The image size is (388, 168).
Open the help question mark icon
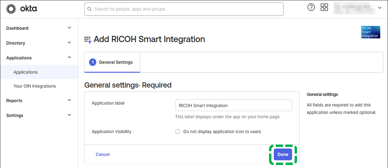(x=311, y=8)
